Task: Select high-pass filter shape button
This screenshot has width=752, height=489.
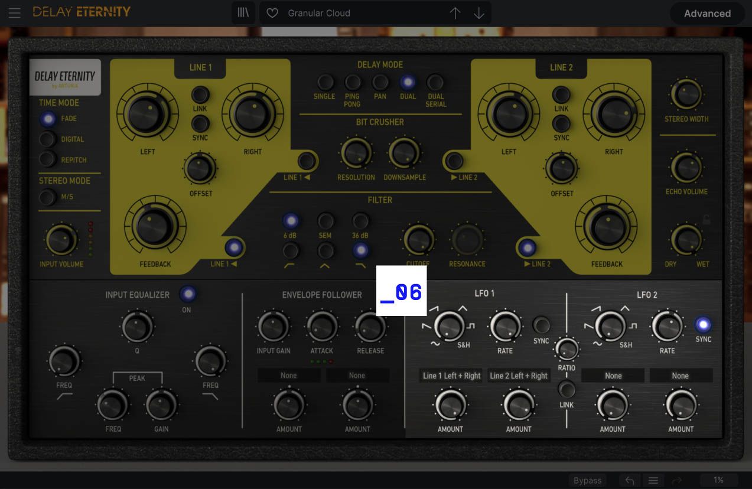Action: [x=290, y=250]
